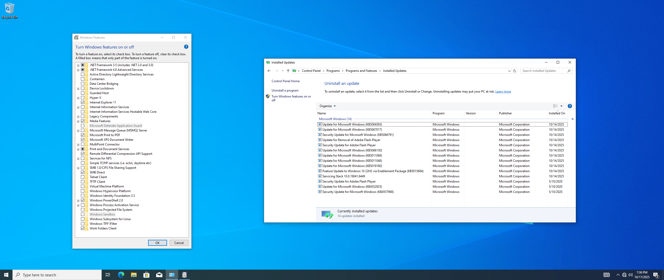Click the change view icon in toolbar
The height and width of the screenshot is (280, 664).
point(555,106)
